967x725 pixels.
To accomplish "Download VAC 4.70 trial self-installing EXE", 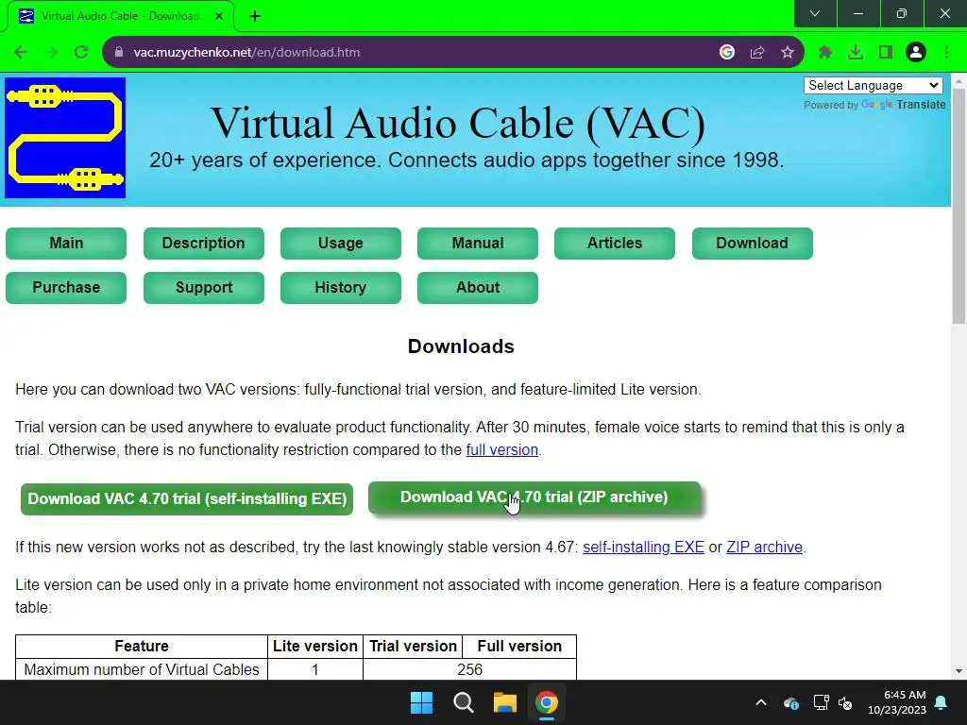I will tap(187, 498).
